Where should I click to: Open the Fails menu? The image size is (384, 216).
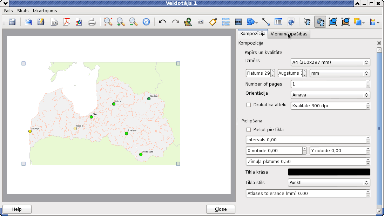coord(8,11)
